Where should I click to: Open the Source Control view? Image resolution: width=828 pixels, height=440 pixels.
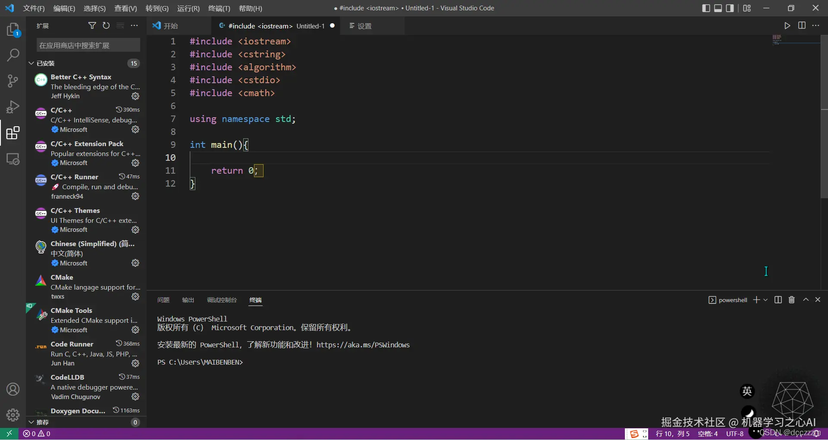pyautogui.click(x=13, y=81)
